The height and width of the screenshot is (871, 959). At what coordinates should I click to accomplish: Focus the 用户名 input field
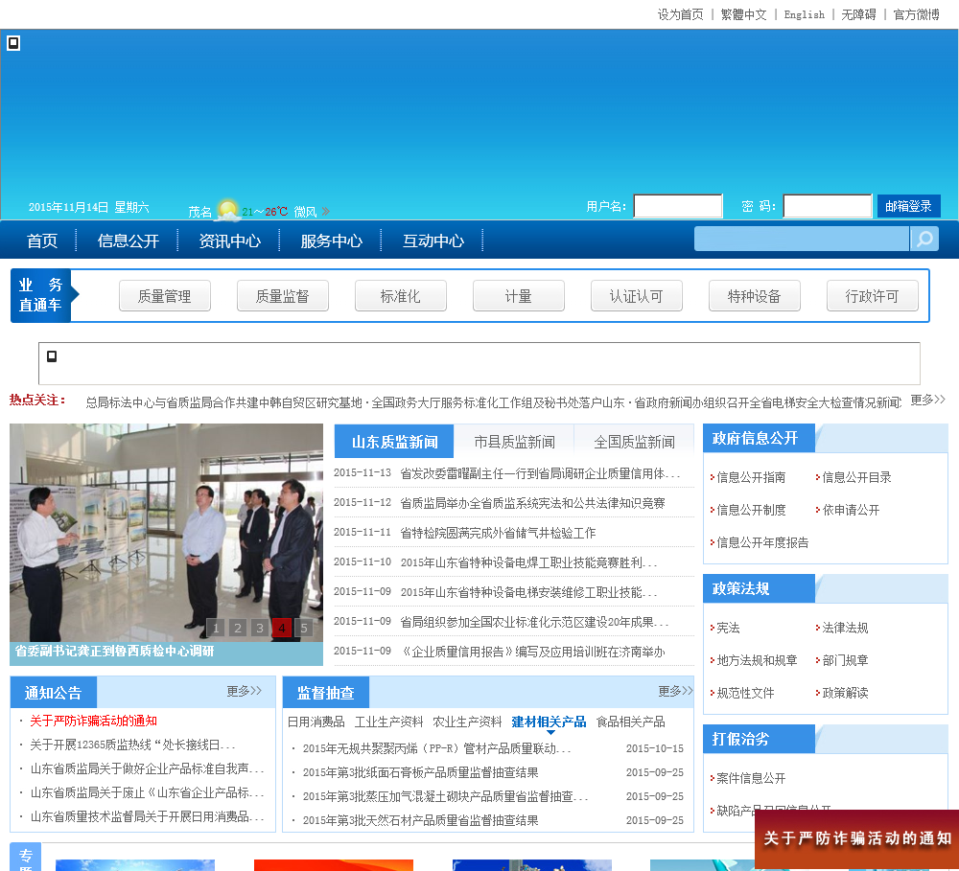point(678,206)
